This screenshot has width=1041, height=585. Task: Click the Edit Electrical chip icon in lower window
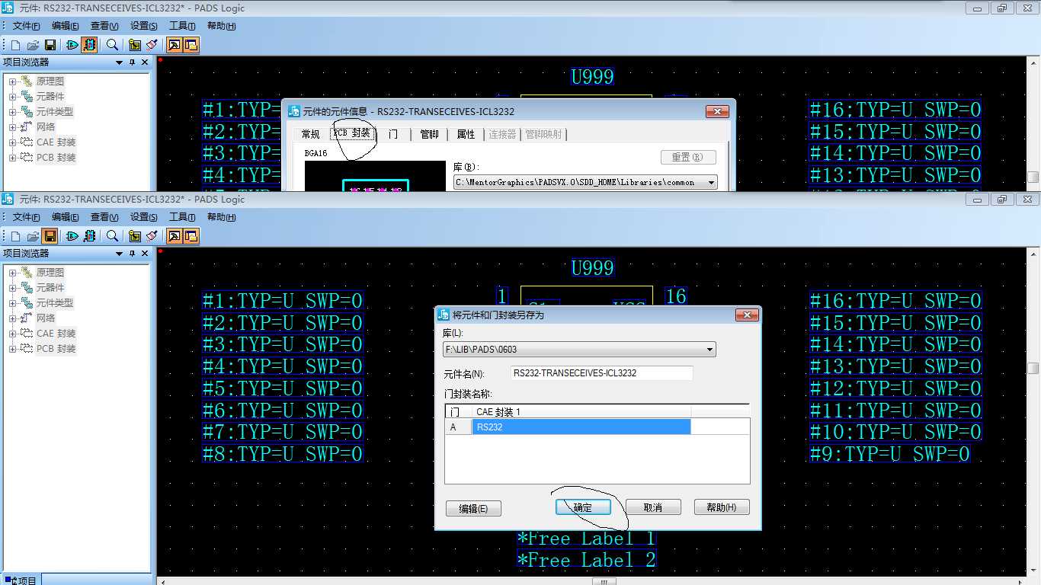point(89,236)
